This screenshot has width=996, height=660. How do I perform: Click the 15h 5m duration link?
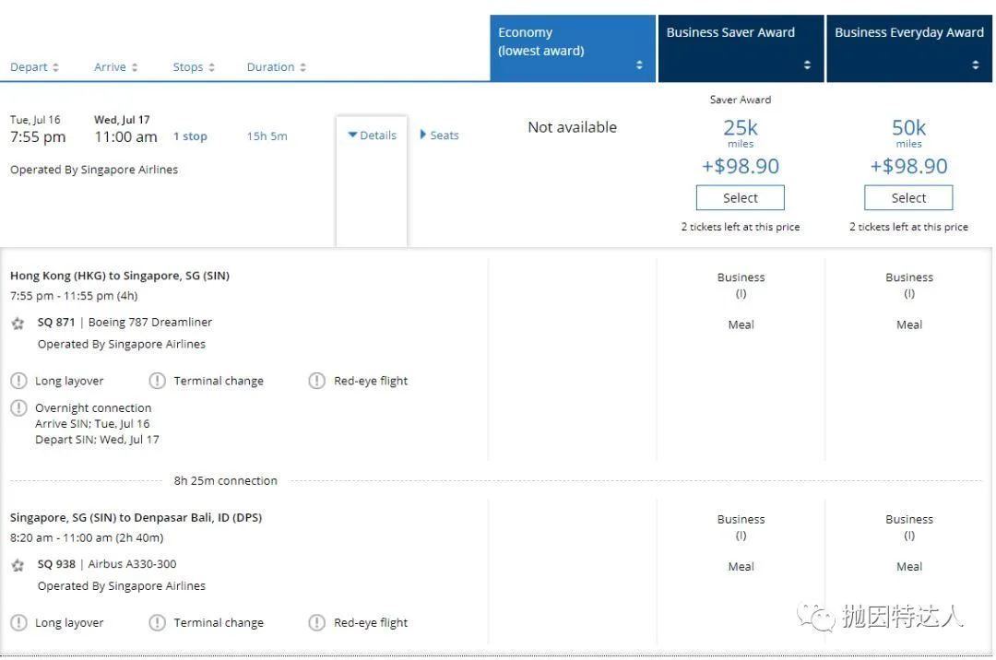[267, 136]
